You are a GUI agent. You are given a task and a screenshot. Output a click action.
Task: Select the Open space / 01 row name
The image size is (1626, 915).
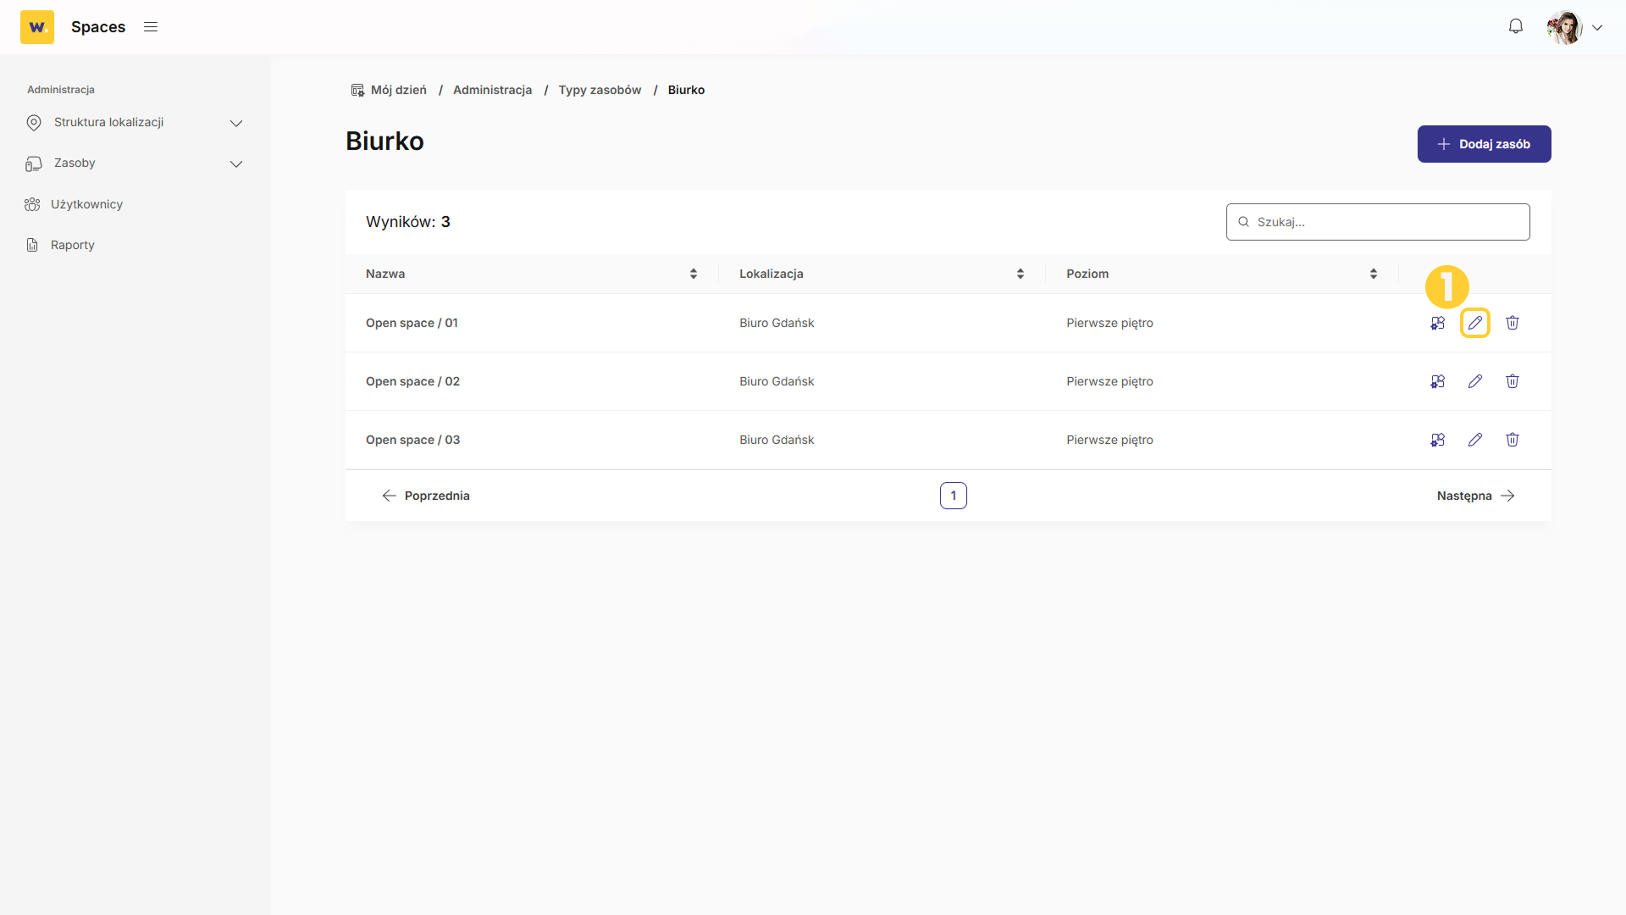[x=412, y=323]
